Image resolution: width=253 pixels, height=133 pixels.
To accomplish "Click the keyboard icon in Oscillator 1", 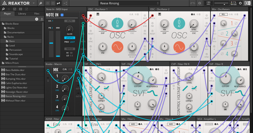I will (98, 14).
